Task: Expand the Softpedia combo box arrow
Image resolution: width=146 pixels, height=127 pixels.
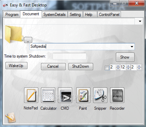Action: click(132, 47)
